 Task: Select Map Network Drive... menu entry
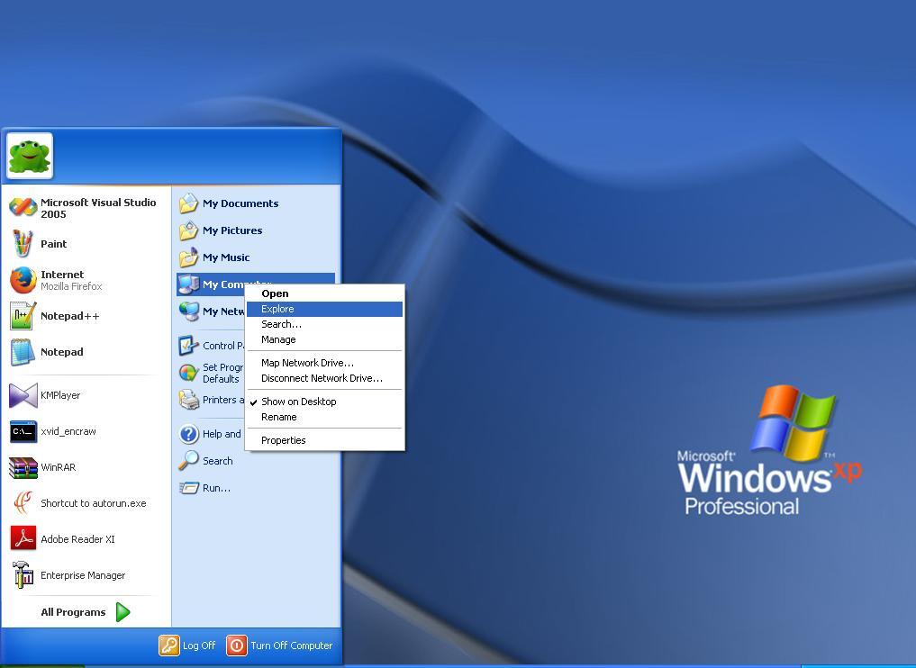click(324, 363)
